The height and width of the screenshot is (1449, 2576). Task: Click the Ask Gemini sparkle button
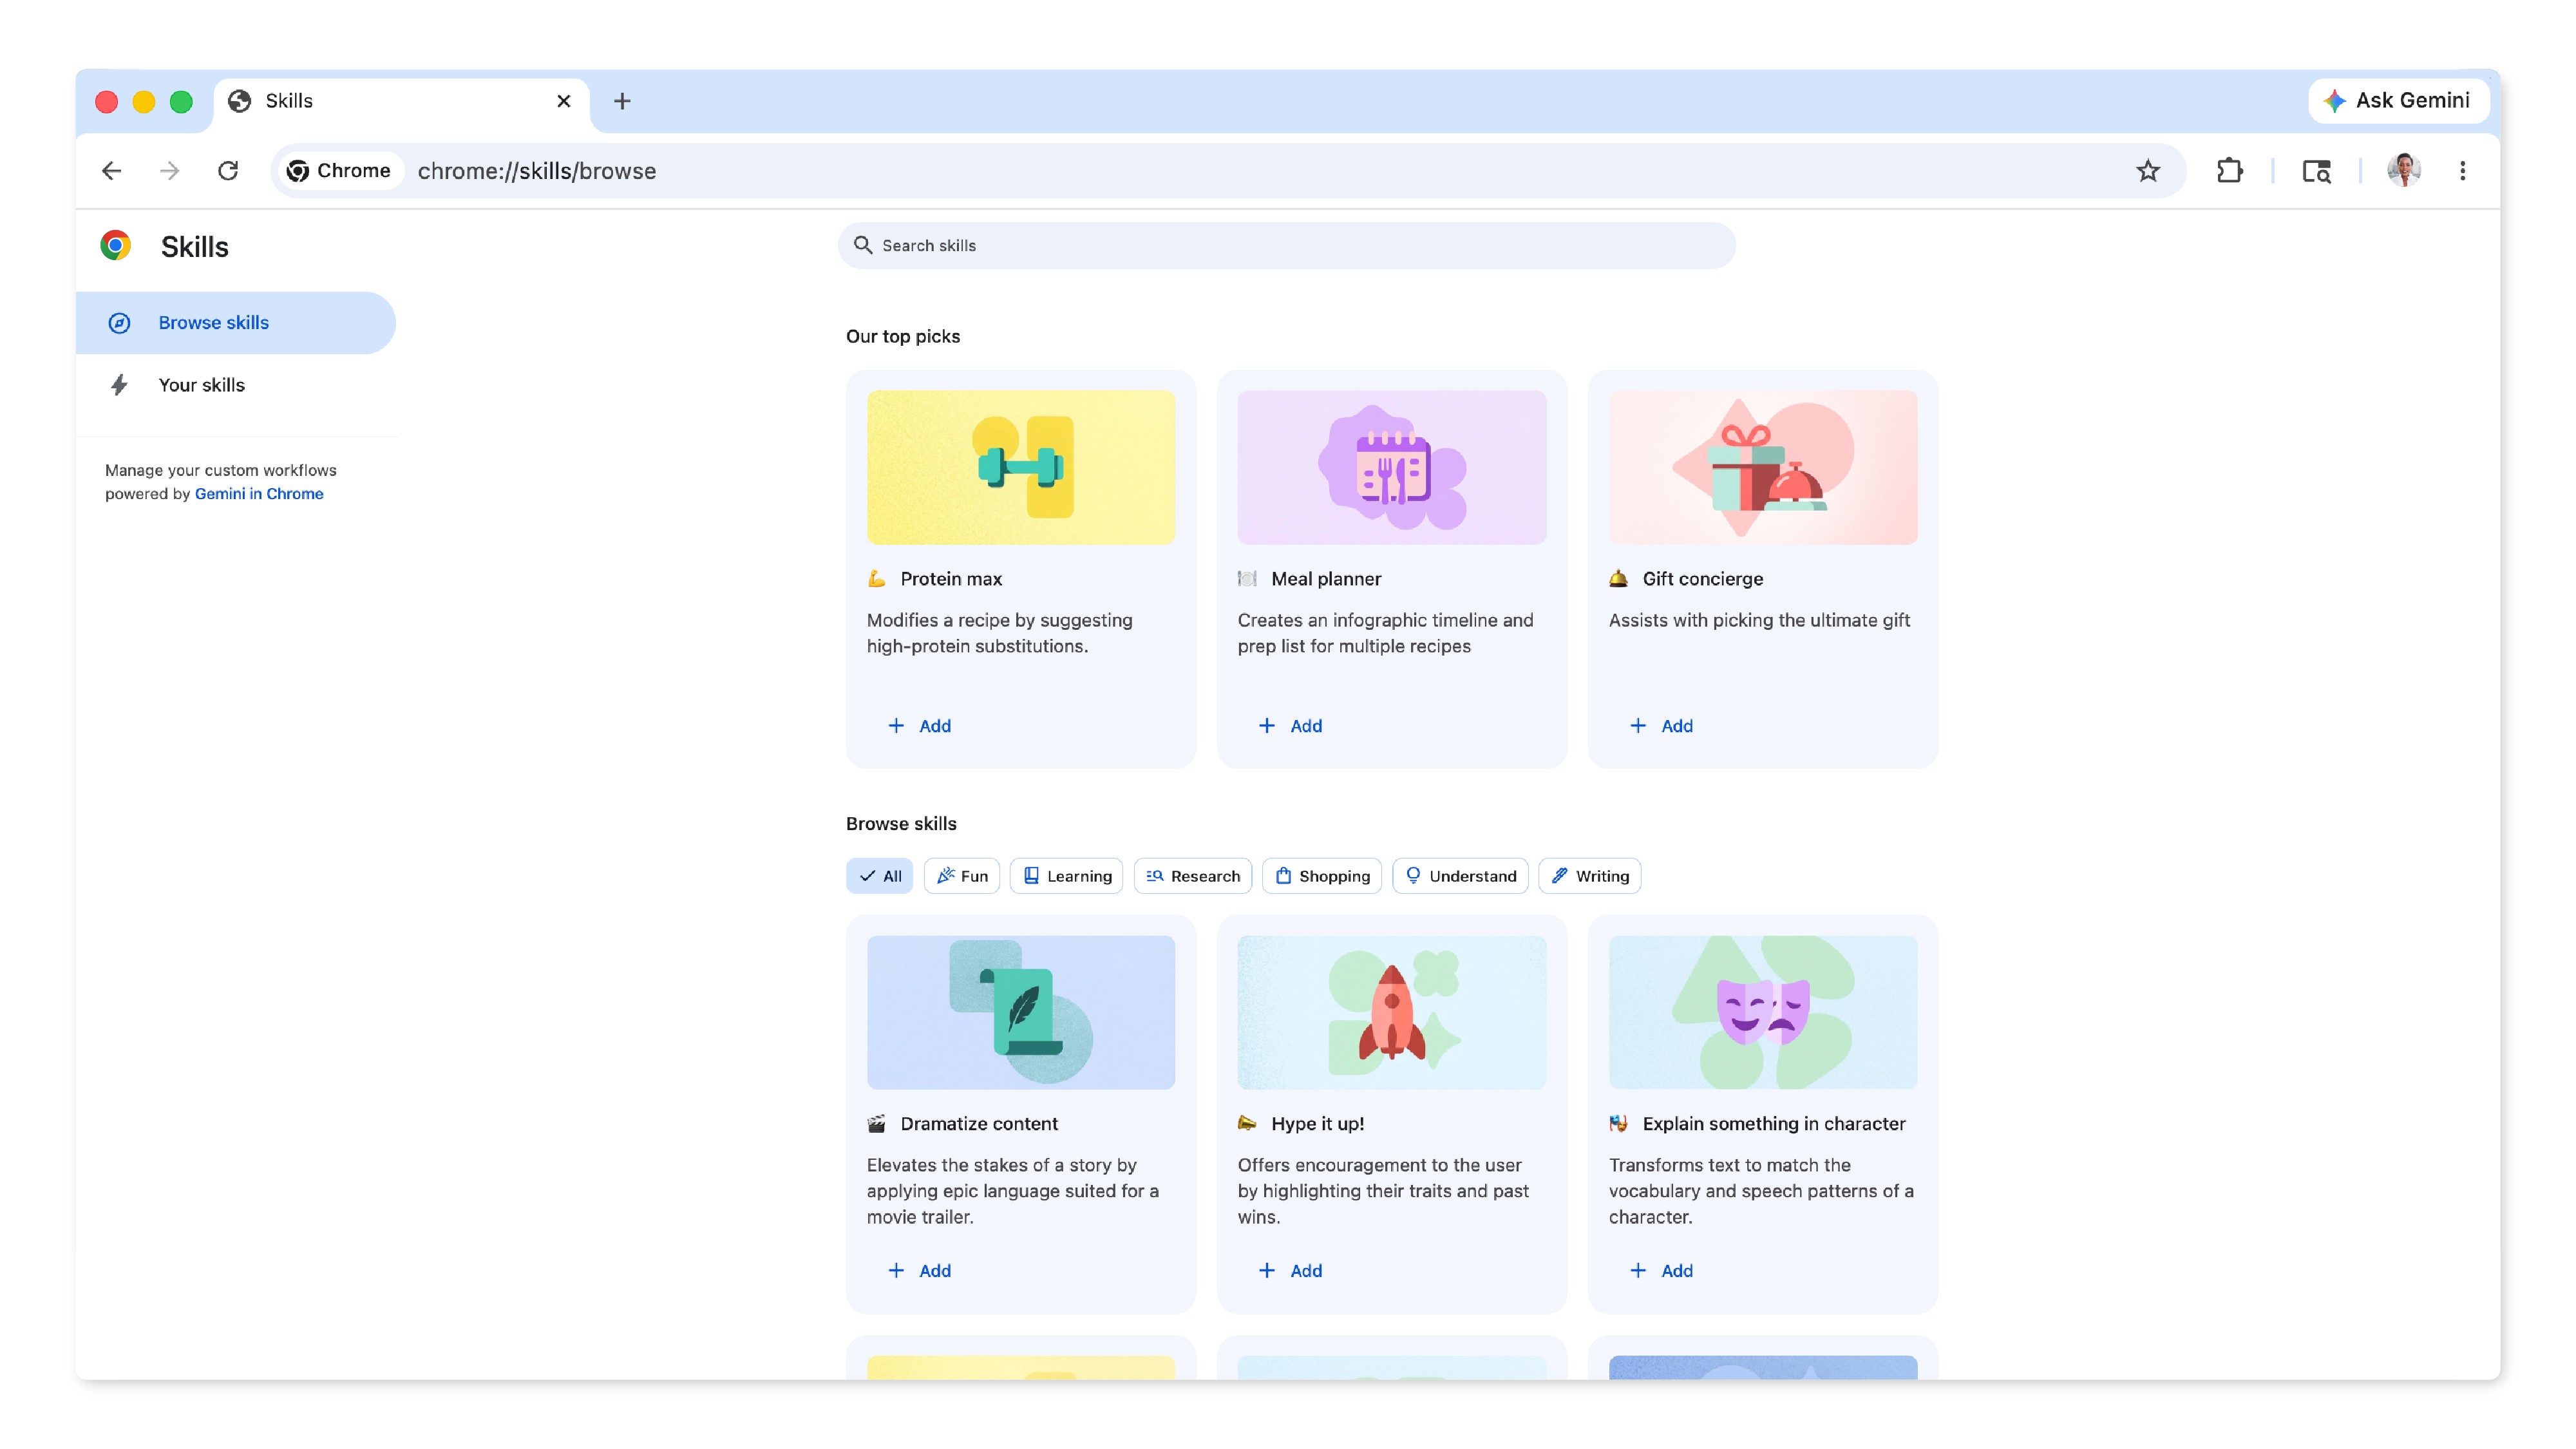[2399, 100]
